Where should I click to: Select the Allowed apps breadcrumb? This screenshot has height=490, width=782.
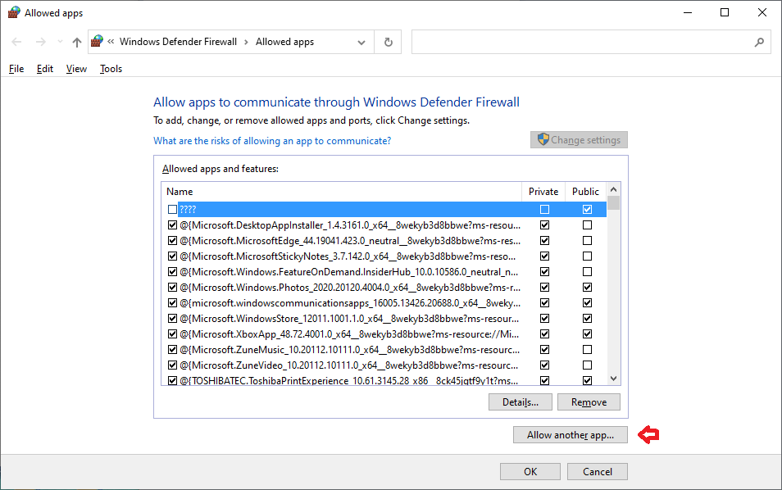[x=284, y=42]
